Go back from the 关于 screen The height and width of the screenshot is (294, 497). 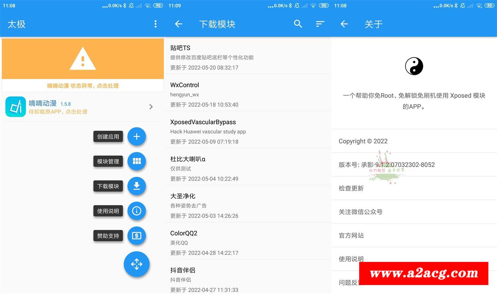click(344, 24)
